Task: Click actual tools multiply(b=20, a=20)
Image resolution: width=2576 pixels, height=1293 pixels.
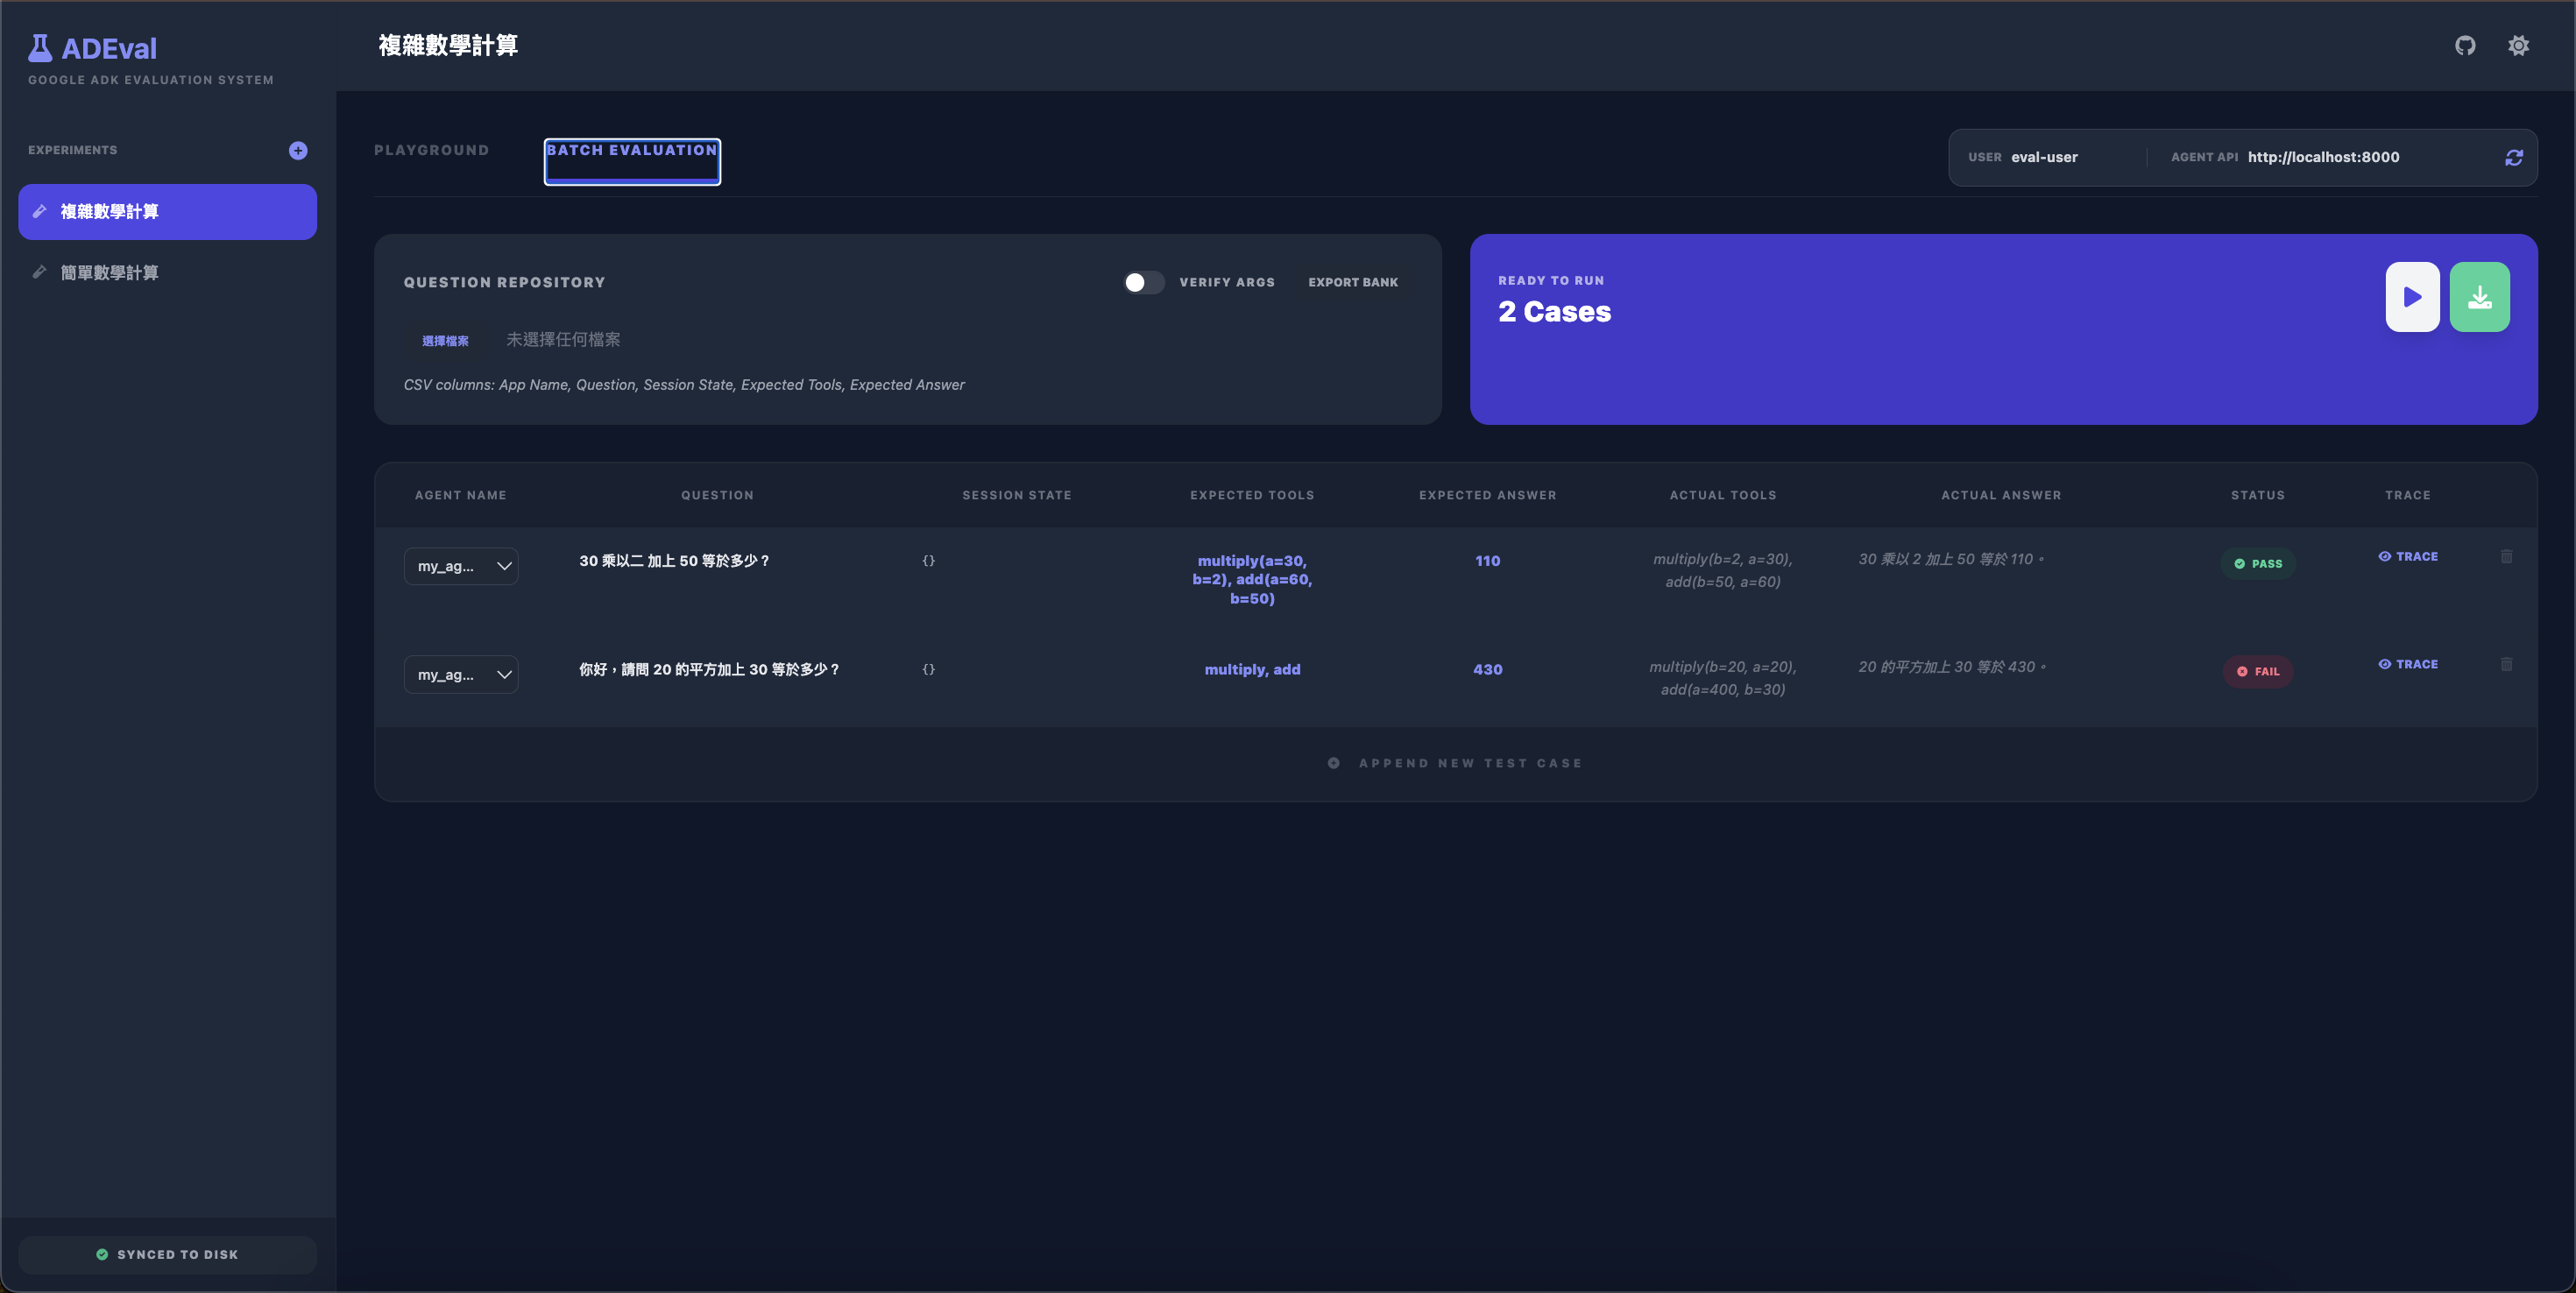Action: pyautogui.click(x=1722, y=678)
